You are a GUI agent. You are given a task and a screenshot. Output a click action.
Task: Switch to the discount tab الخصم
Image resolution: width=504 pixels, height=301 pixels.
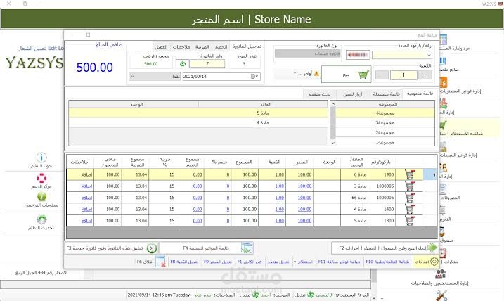click(221, 47)
